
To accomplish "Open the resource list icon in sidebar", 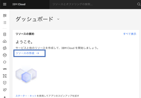I will click(x=5, y=23).
